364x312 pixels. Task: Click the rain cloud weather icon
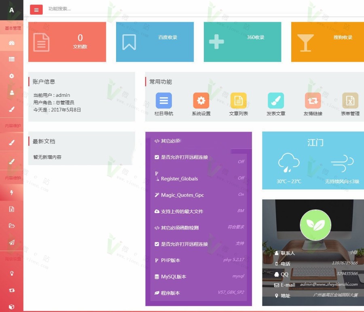click(289, 163)
